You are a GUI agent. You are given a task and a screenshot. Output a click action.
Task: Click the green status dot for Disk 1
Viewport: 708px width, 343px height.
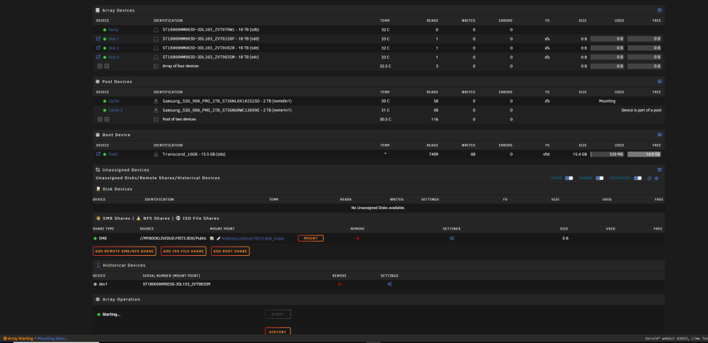point(105,39)
